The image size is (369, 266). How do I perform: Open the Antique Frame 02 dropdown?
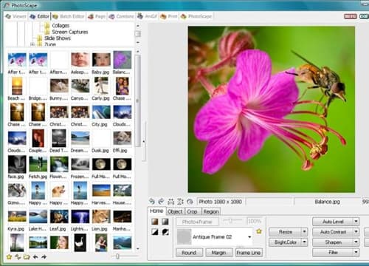249,237
